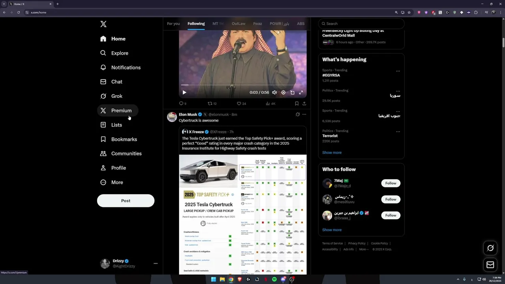Open Terms of Service link
Viewport: 505px width, 284px height.
pyautogui.click(x=332, y=243)
